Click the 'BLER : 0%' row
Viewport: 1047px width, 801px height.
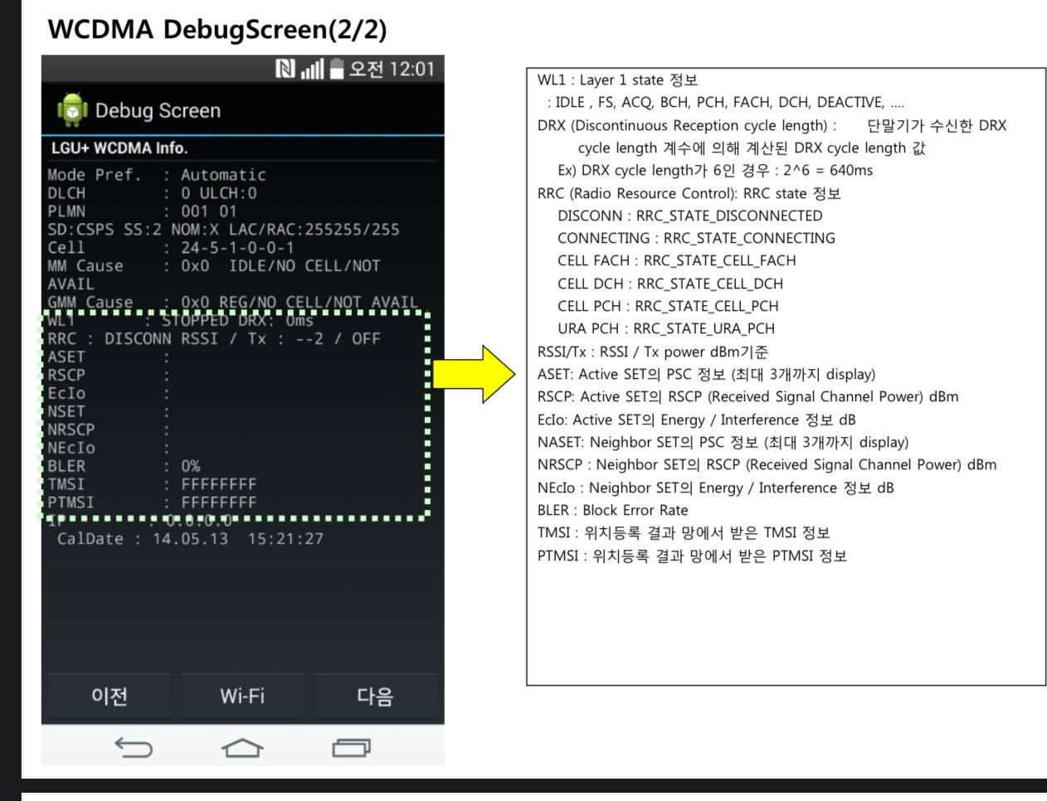[124, 466]
